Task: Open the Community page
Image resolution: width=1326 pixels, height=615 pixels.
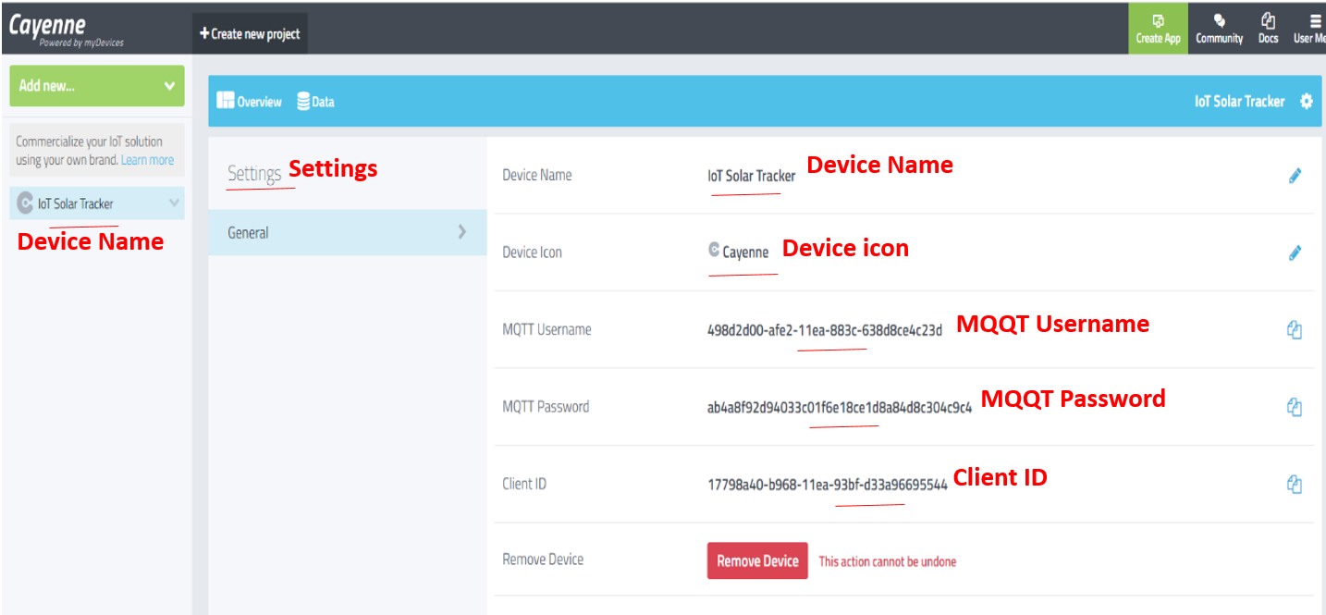Action: point(1219,29)
